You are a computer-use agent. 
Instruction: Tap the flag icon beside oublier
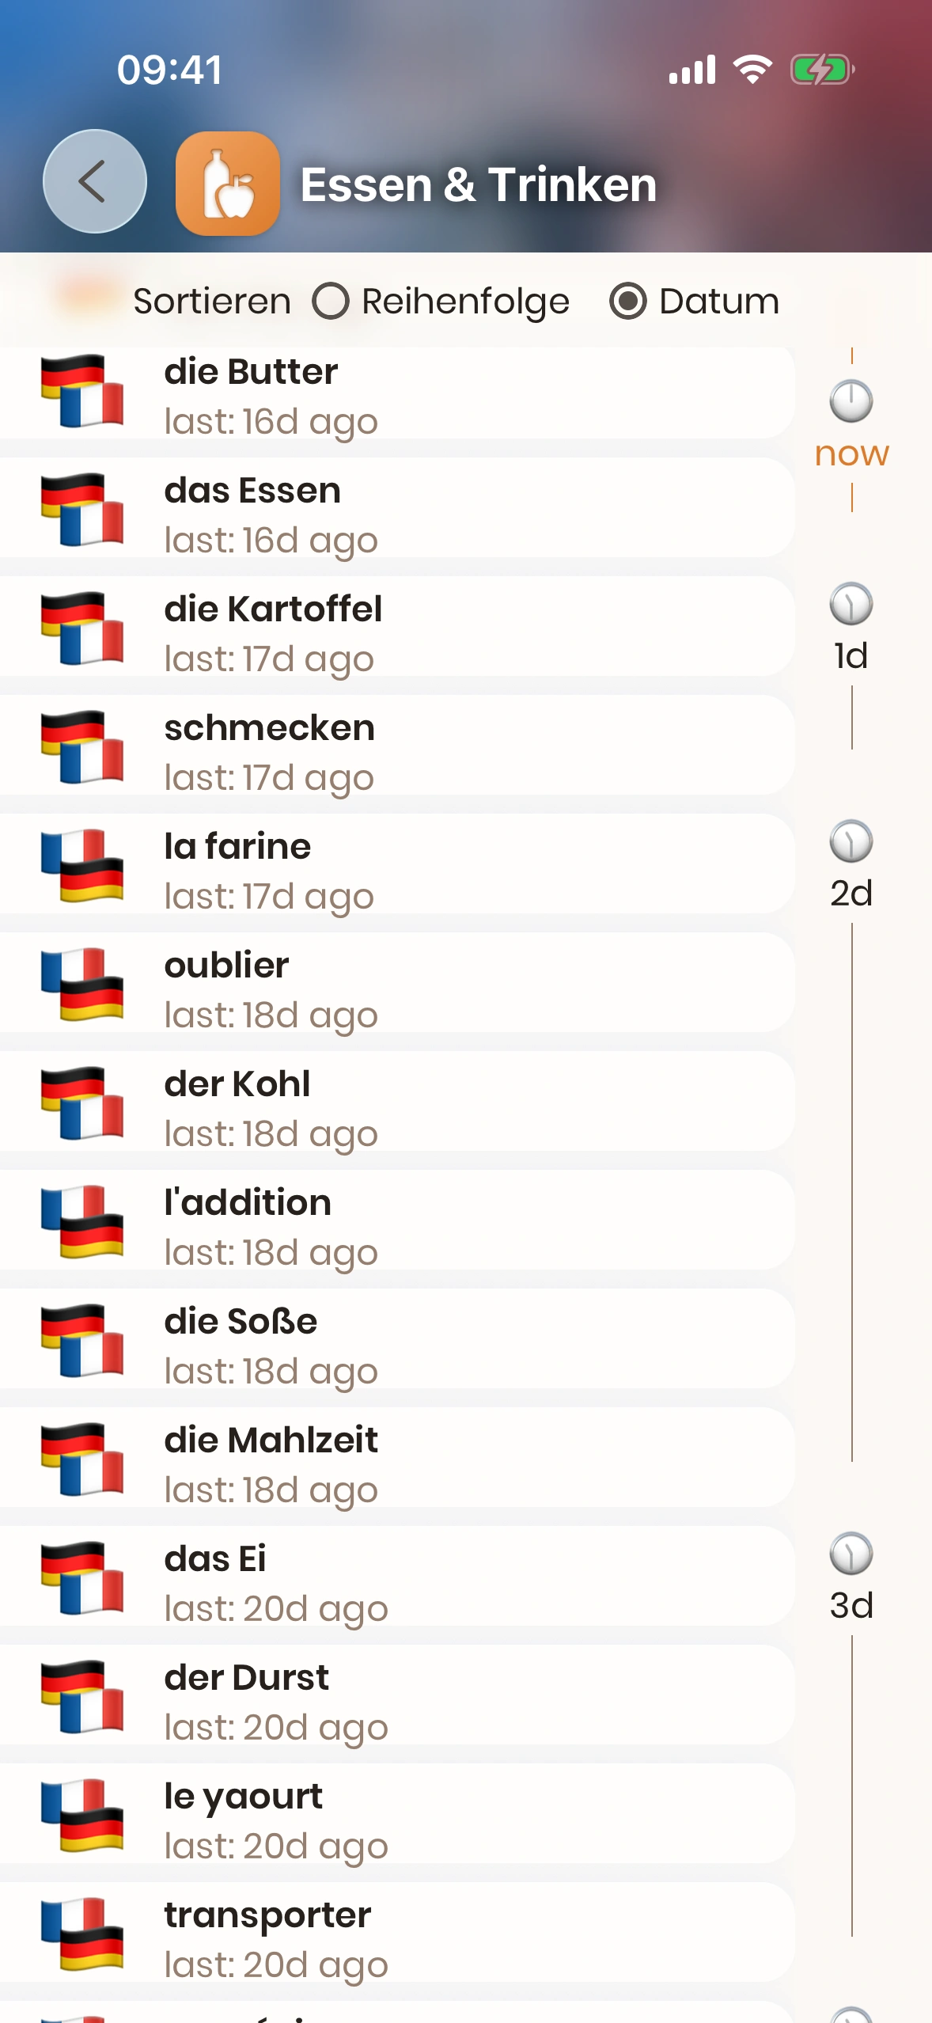[x=82, y=985]
